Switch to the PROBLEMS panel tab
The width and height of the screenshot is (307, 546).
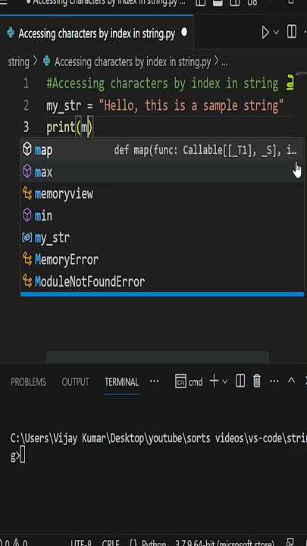(x=28, y=382)
